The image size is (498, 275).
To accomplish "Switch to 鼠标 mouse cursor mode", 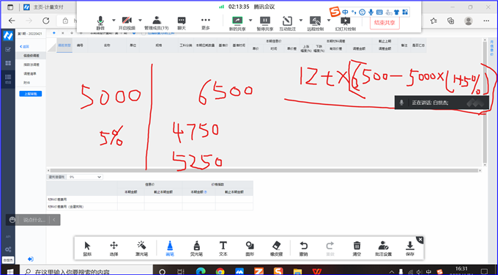I will pyautogui.click(x=87, y=249).
